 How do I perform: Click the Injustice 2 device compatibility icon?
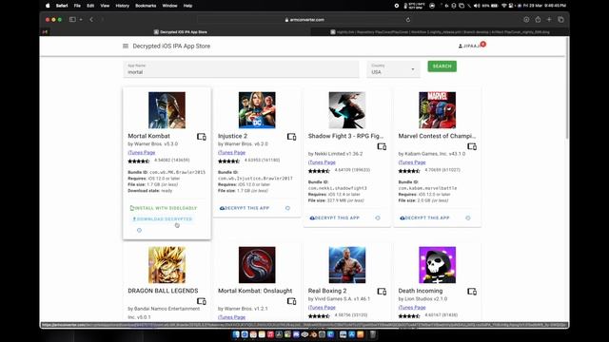291,137
